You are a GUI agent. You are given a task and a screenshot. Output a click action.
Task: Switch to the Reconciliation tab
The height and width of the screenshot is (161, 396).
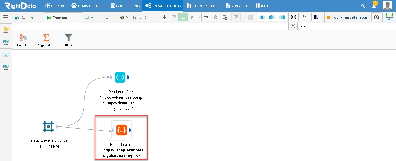pos(100,17)
